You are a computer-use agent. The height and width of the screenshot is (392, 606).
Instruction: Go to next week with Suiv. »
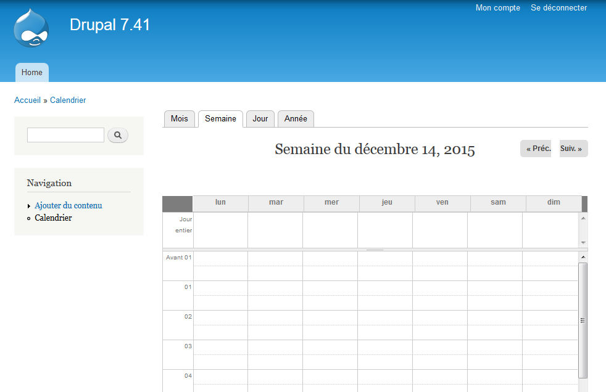click(573, 149)
